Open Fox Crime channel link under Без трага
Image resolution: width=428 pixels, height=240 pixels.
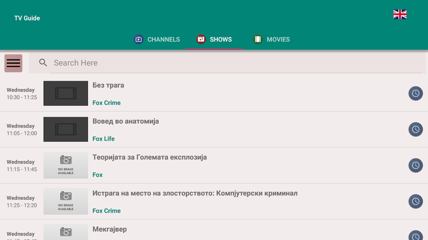(107, 103)
